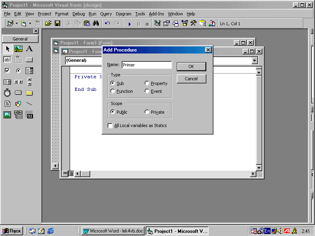Select the PictureBox control in toolbox

pyautogui.click(x=18, y=49)
